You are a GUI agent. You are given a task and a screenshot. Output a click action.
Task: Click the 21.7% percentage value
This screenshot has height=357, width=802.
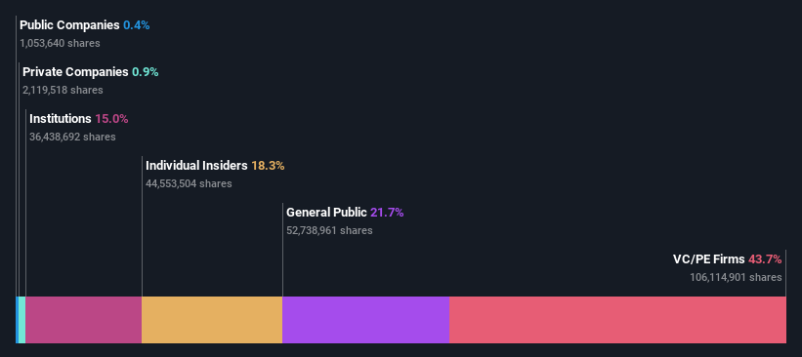pos(387,213)
